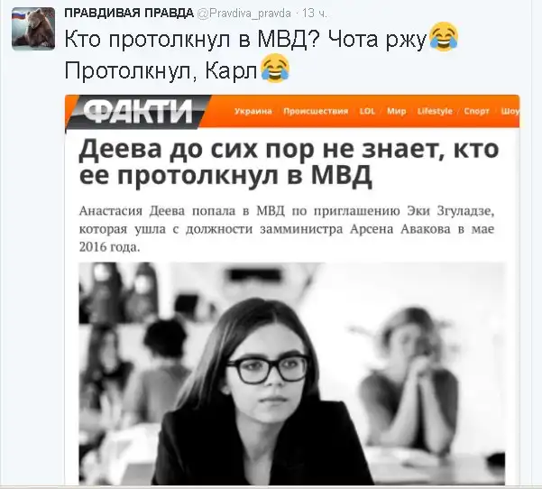Viewport: 542px width, 489px height.
Task: Click the laughing emoji after 'Карл'
Action: tap(275, 69)
